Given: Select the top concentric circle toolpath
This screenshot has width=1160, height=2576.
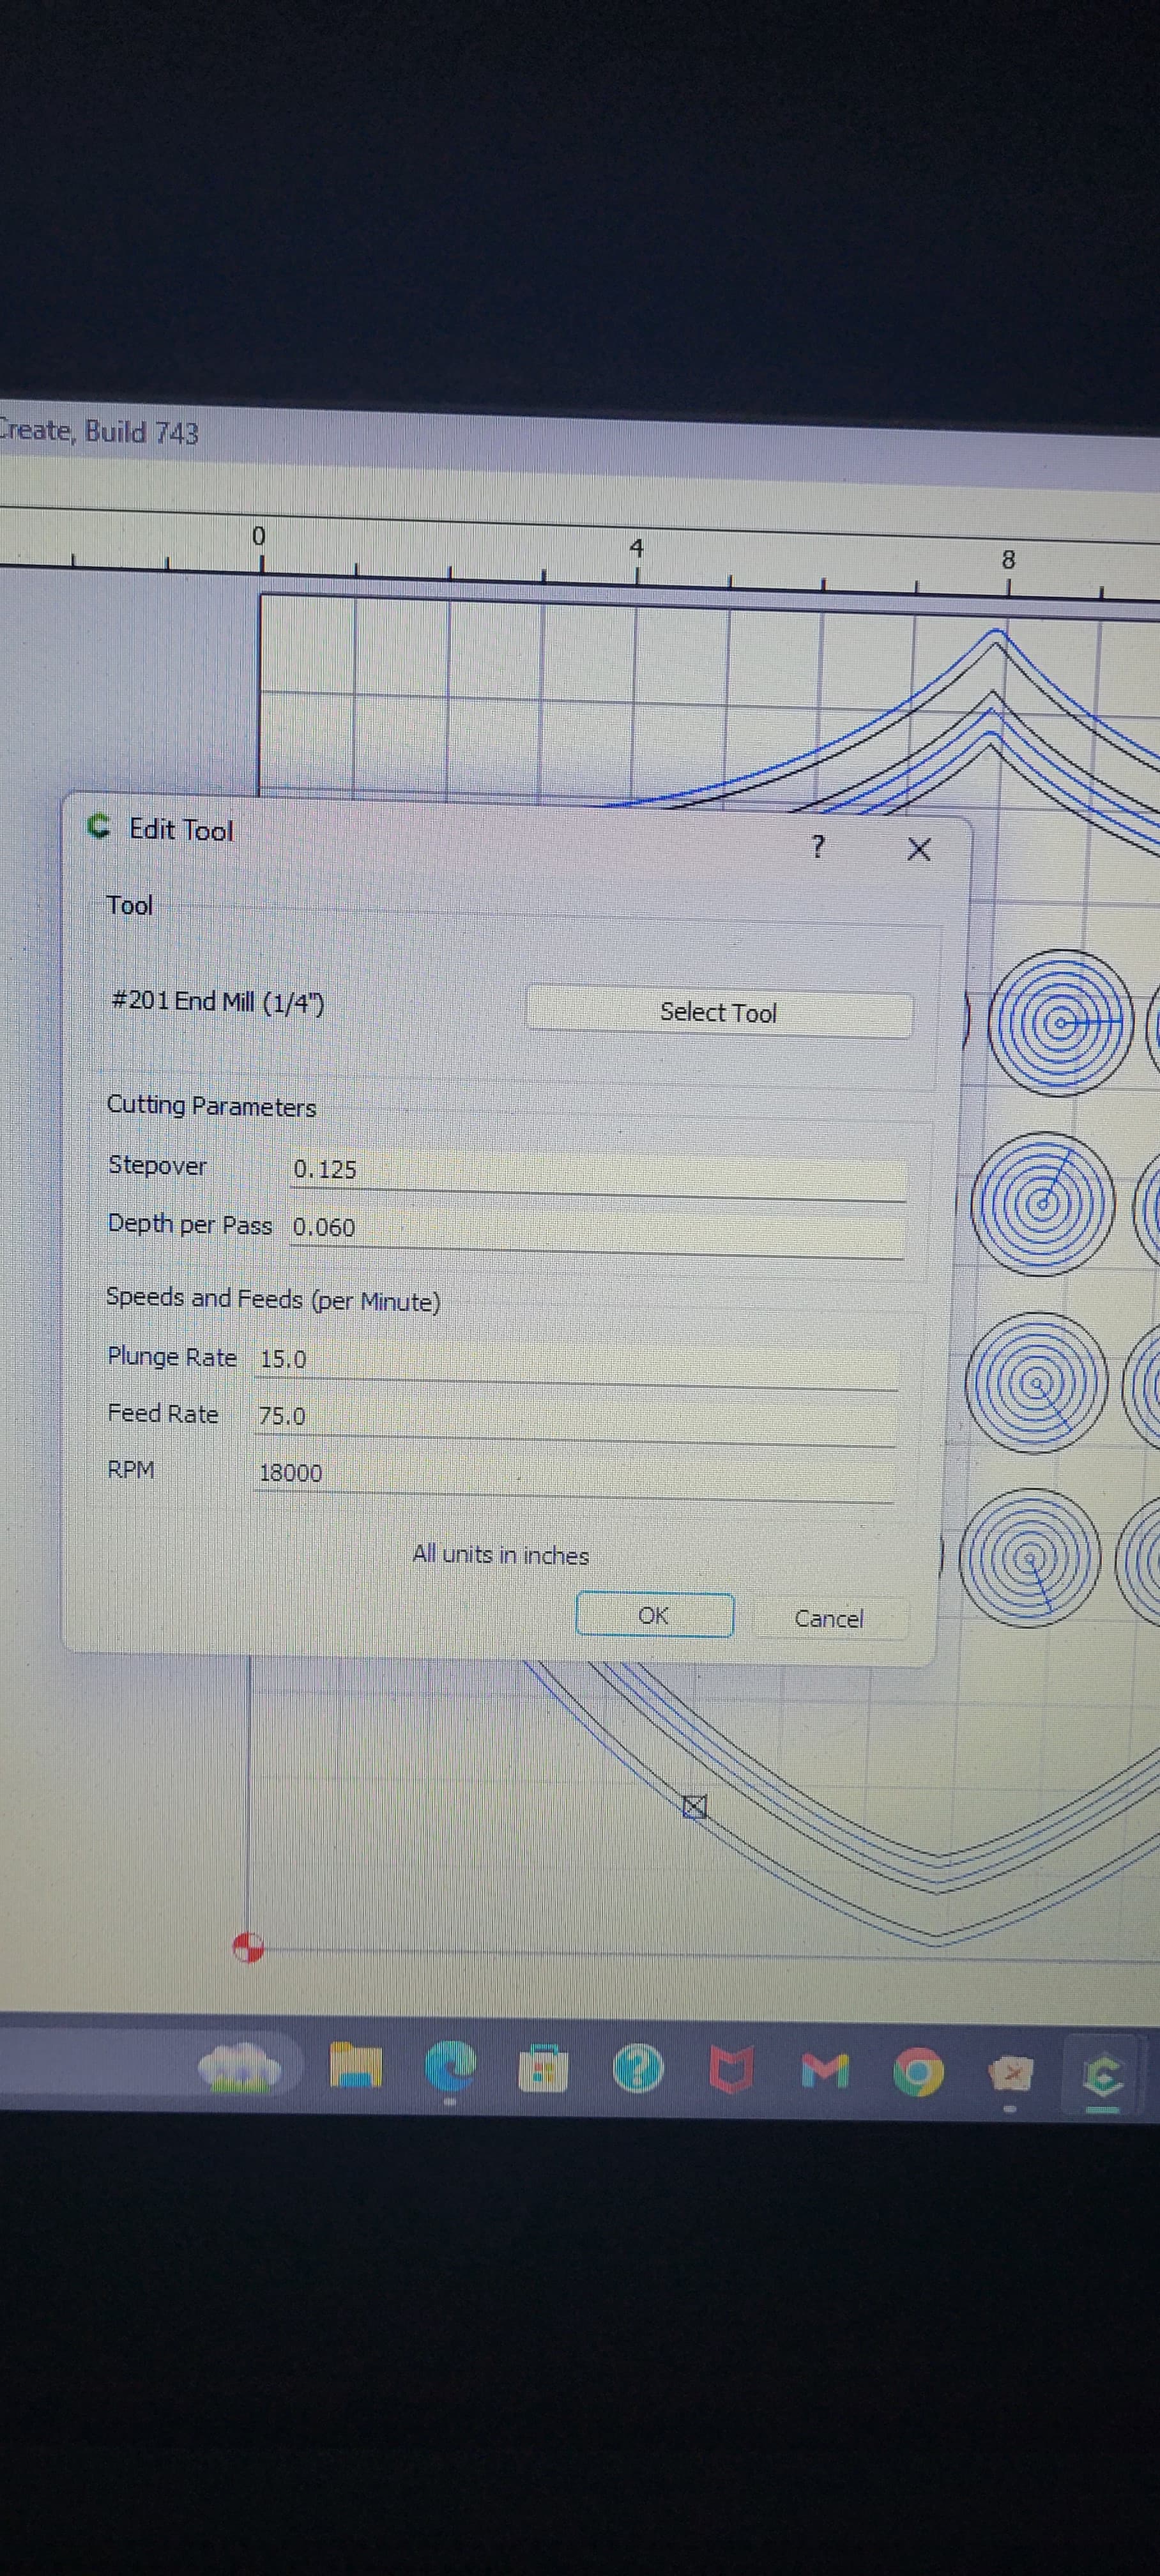Looking at the screenshot, I should (1061, 1022).
